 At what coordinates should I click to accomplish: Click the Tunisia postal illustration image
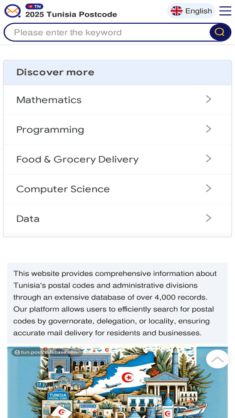[118, 382]
